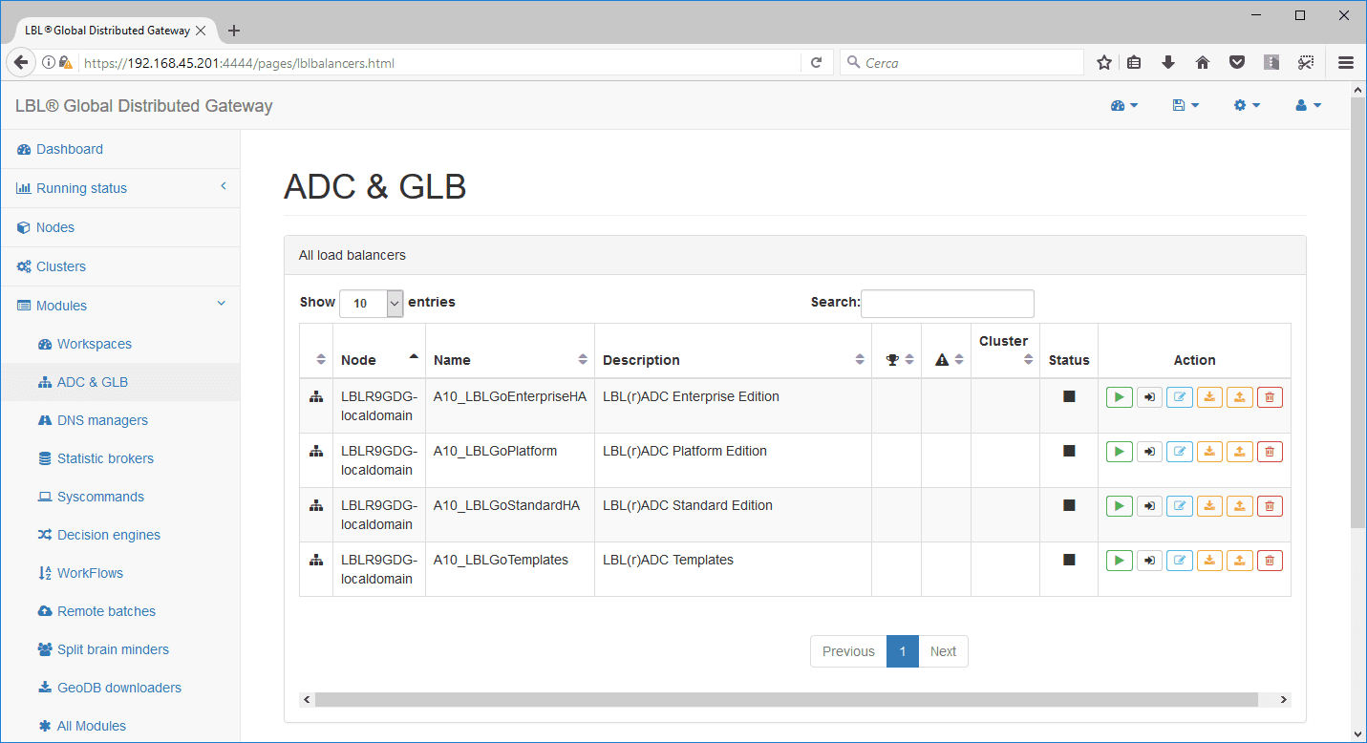Open Syscommands sidebar item

[119, 497]
